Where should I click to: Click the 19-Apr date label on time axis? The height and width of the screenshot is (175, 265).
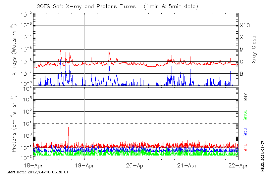pyautogui.click(x=85, y=166)
